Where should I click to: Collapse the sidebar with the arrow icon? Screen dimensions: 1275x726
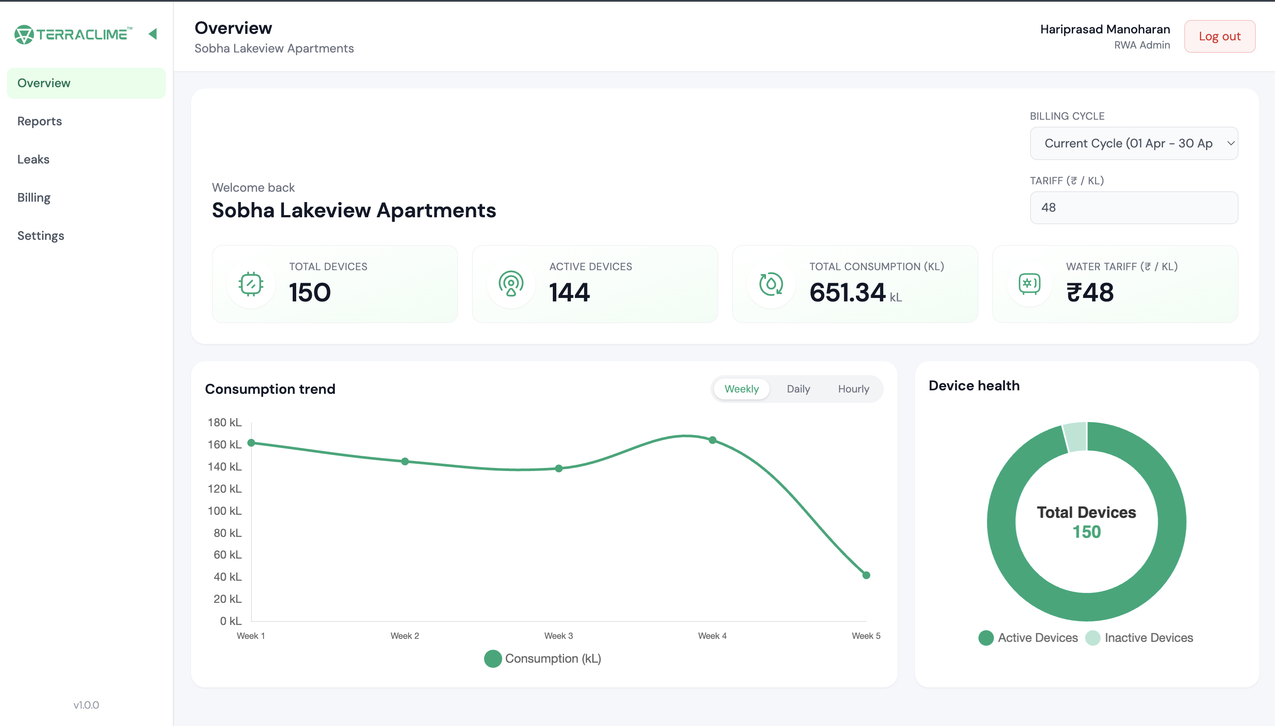coord(153,34)
